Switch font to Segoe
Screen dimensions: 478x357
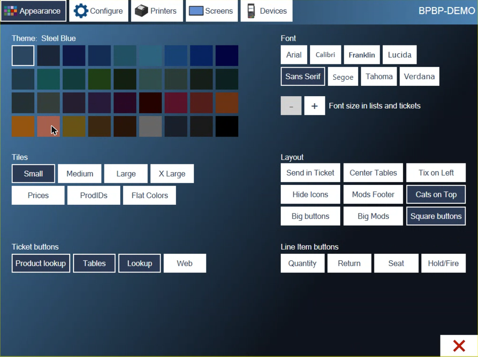pos(343,76)
